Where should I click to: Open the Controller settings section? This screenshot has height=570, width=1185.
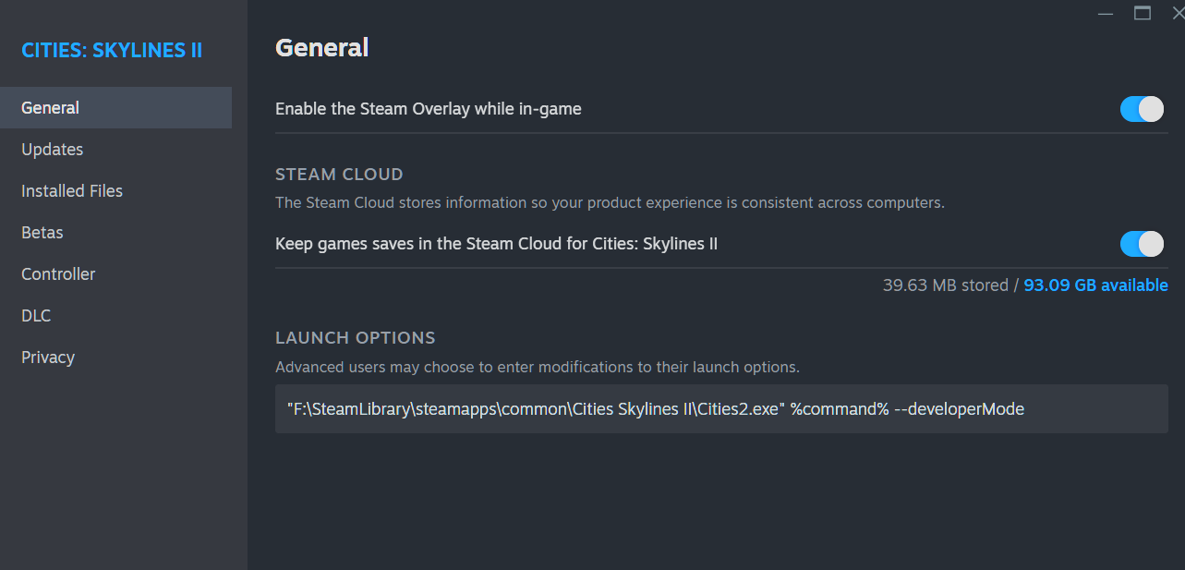point(57,273)
